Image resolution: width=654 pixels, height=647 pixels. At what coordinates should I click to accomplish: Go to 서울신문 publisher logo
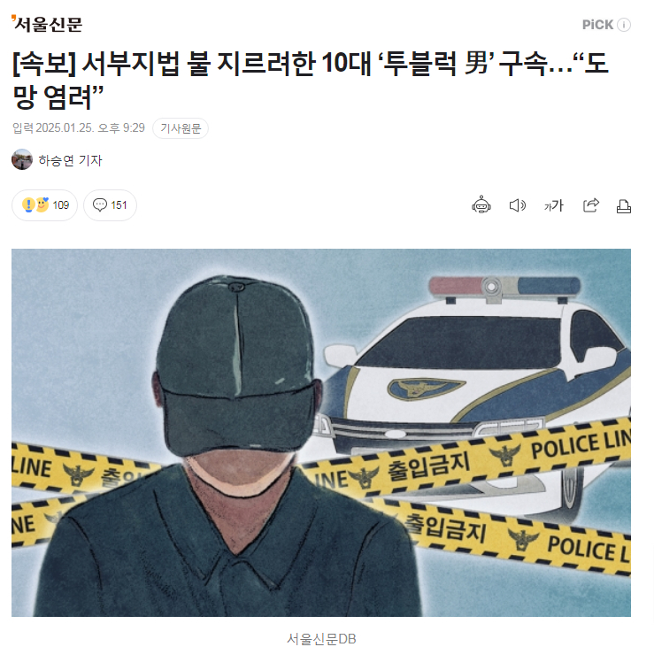coord(47,24)
